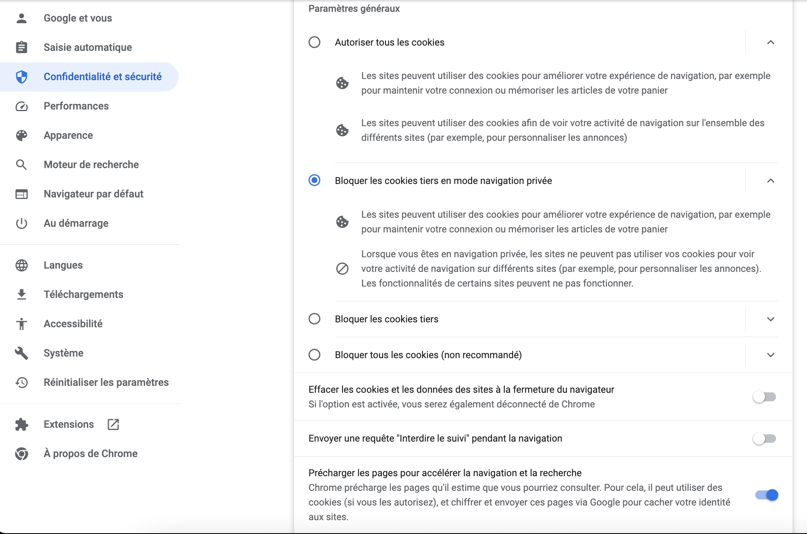Click the Au démarrage power icon
This screenshot has height=534, width=807.
[22, 223]
